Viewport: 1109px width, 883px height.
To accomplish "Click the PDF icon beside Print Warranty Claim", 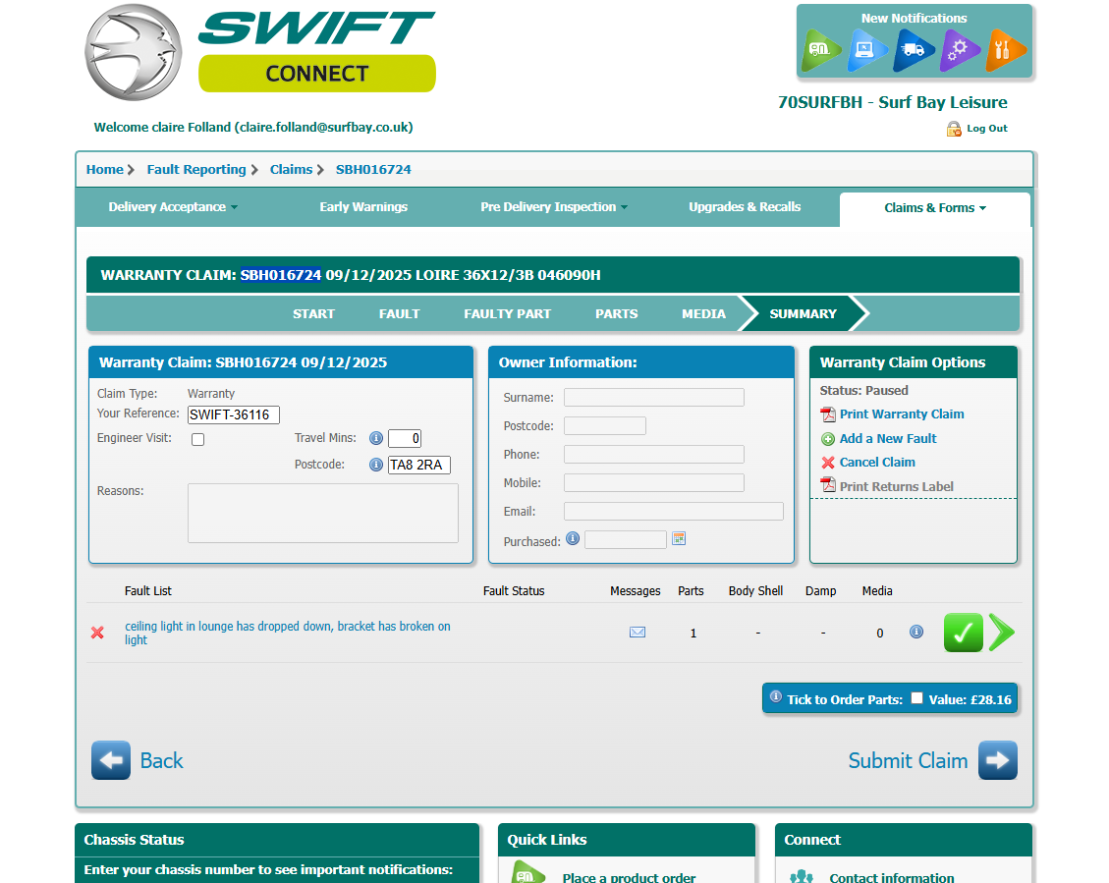I will click(827, 414).
